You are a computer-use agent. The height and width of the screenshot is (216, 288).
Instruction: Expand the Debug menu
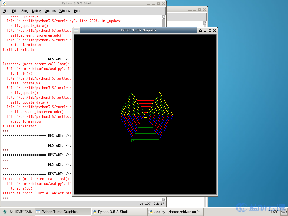37,11
